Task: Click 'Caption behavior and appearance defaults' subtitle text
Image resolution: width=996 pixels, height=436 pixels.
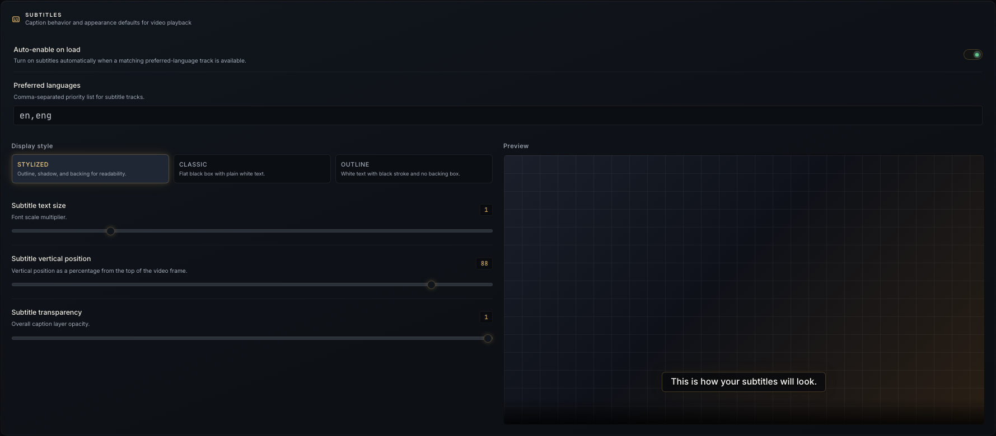Action: click(x=108, y=23)
